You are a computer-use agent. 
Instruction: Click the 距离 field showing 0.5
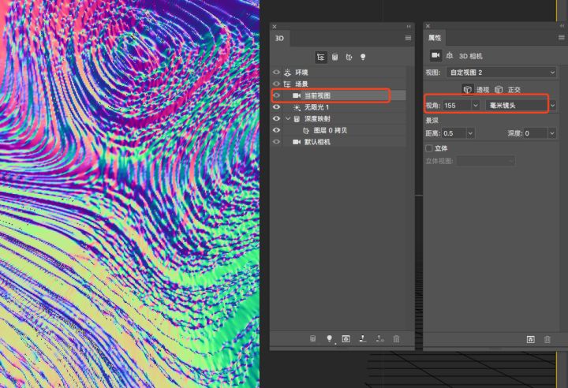point(454,133)
